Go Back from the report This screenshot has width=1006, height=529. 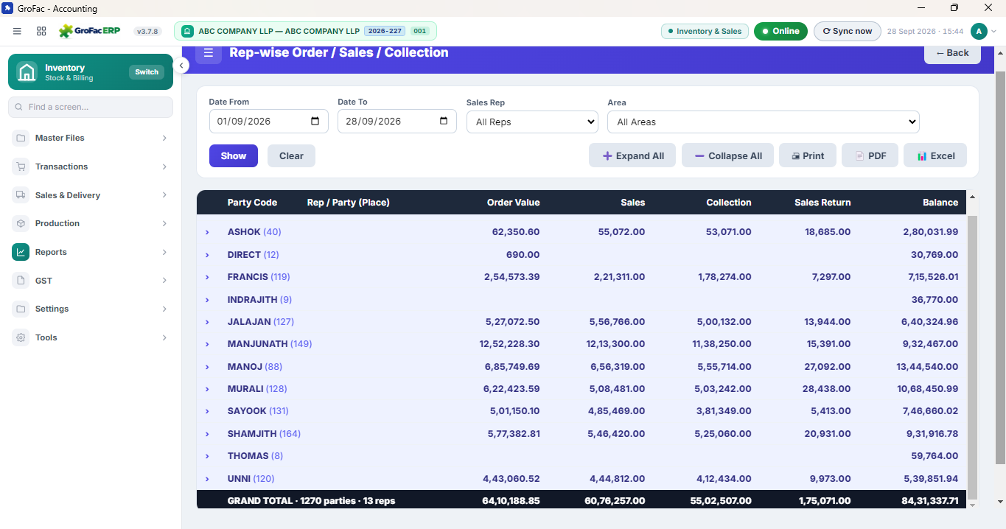(x=952, y=54)
